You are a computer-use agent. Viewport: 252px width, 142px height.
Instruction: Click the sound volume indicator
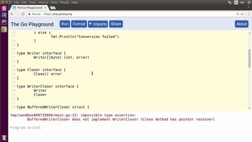coord(242,2)
